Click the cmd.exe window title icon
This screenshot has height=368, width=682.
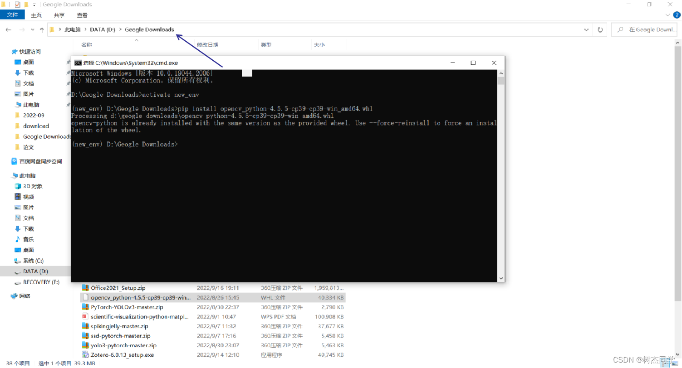[x=78, y=63]
